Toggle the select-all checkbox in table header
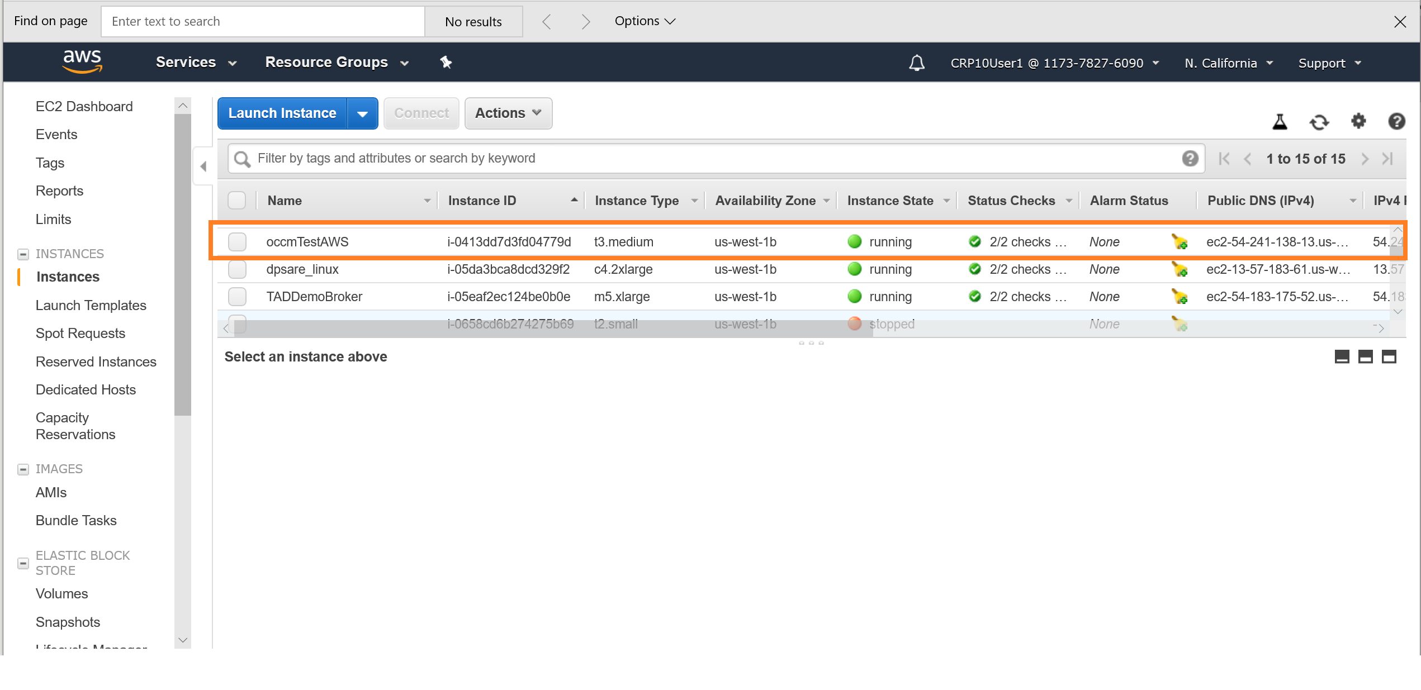Screen dimensions: 1421x690 (x=237, y=200)
